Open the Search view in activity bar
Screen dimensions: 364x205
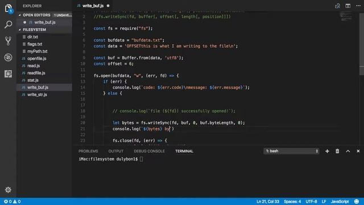[8, 24]
